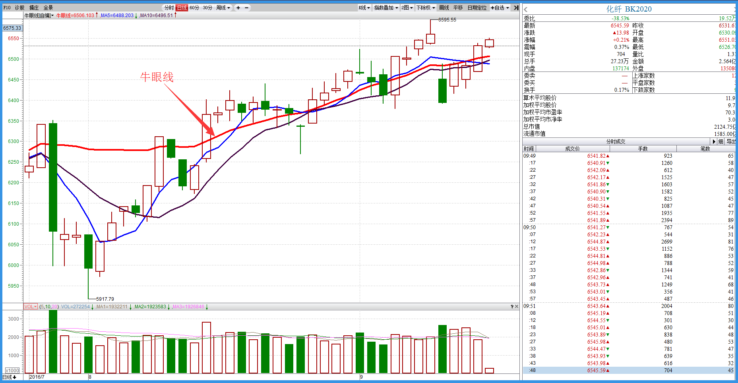This screenshot has width=738, height=383.
Task: Click x1000 volume scale label
Action: [x=12, y=370]
